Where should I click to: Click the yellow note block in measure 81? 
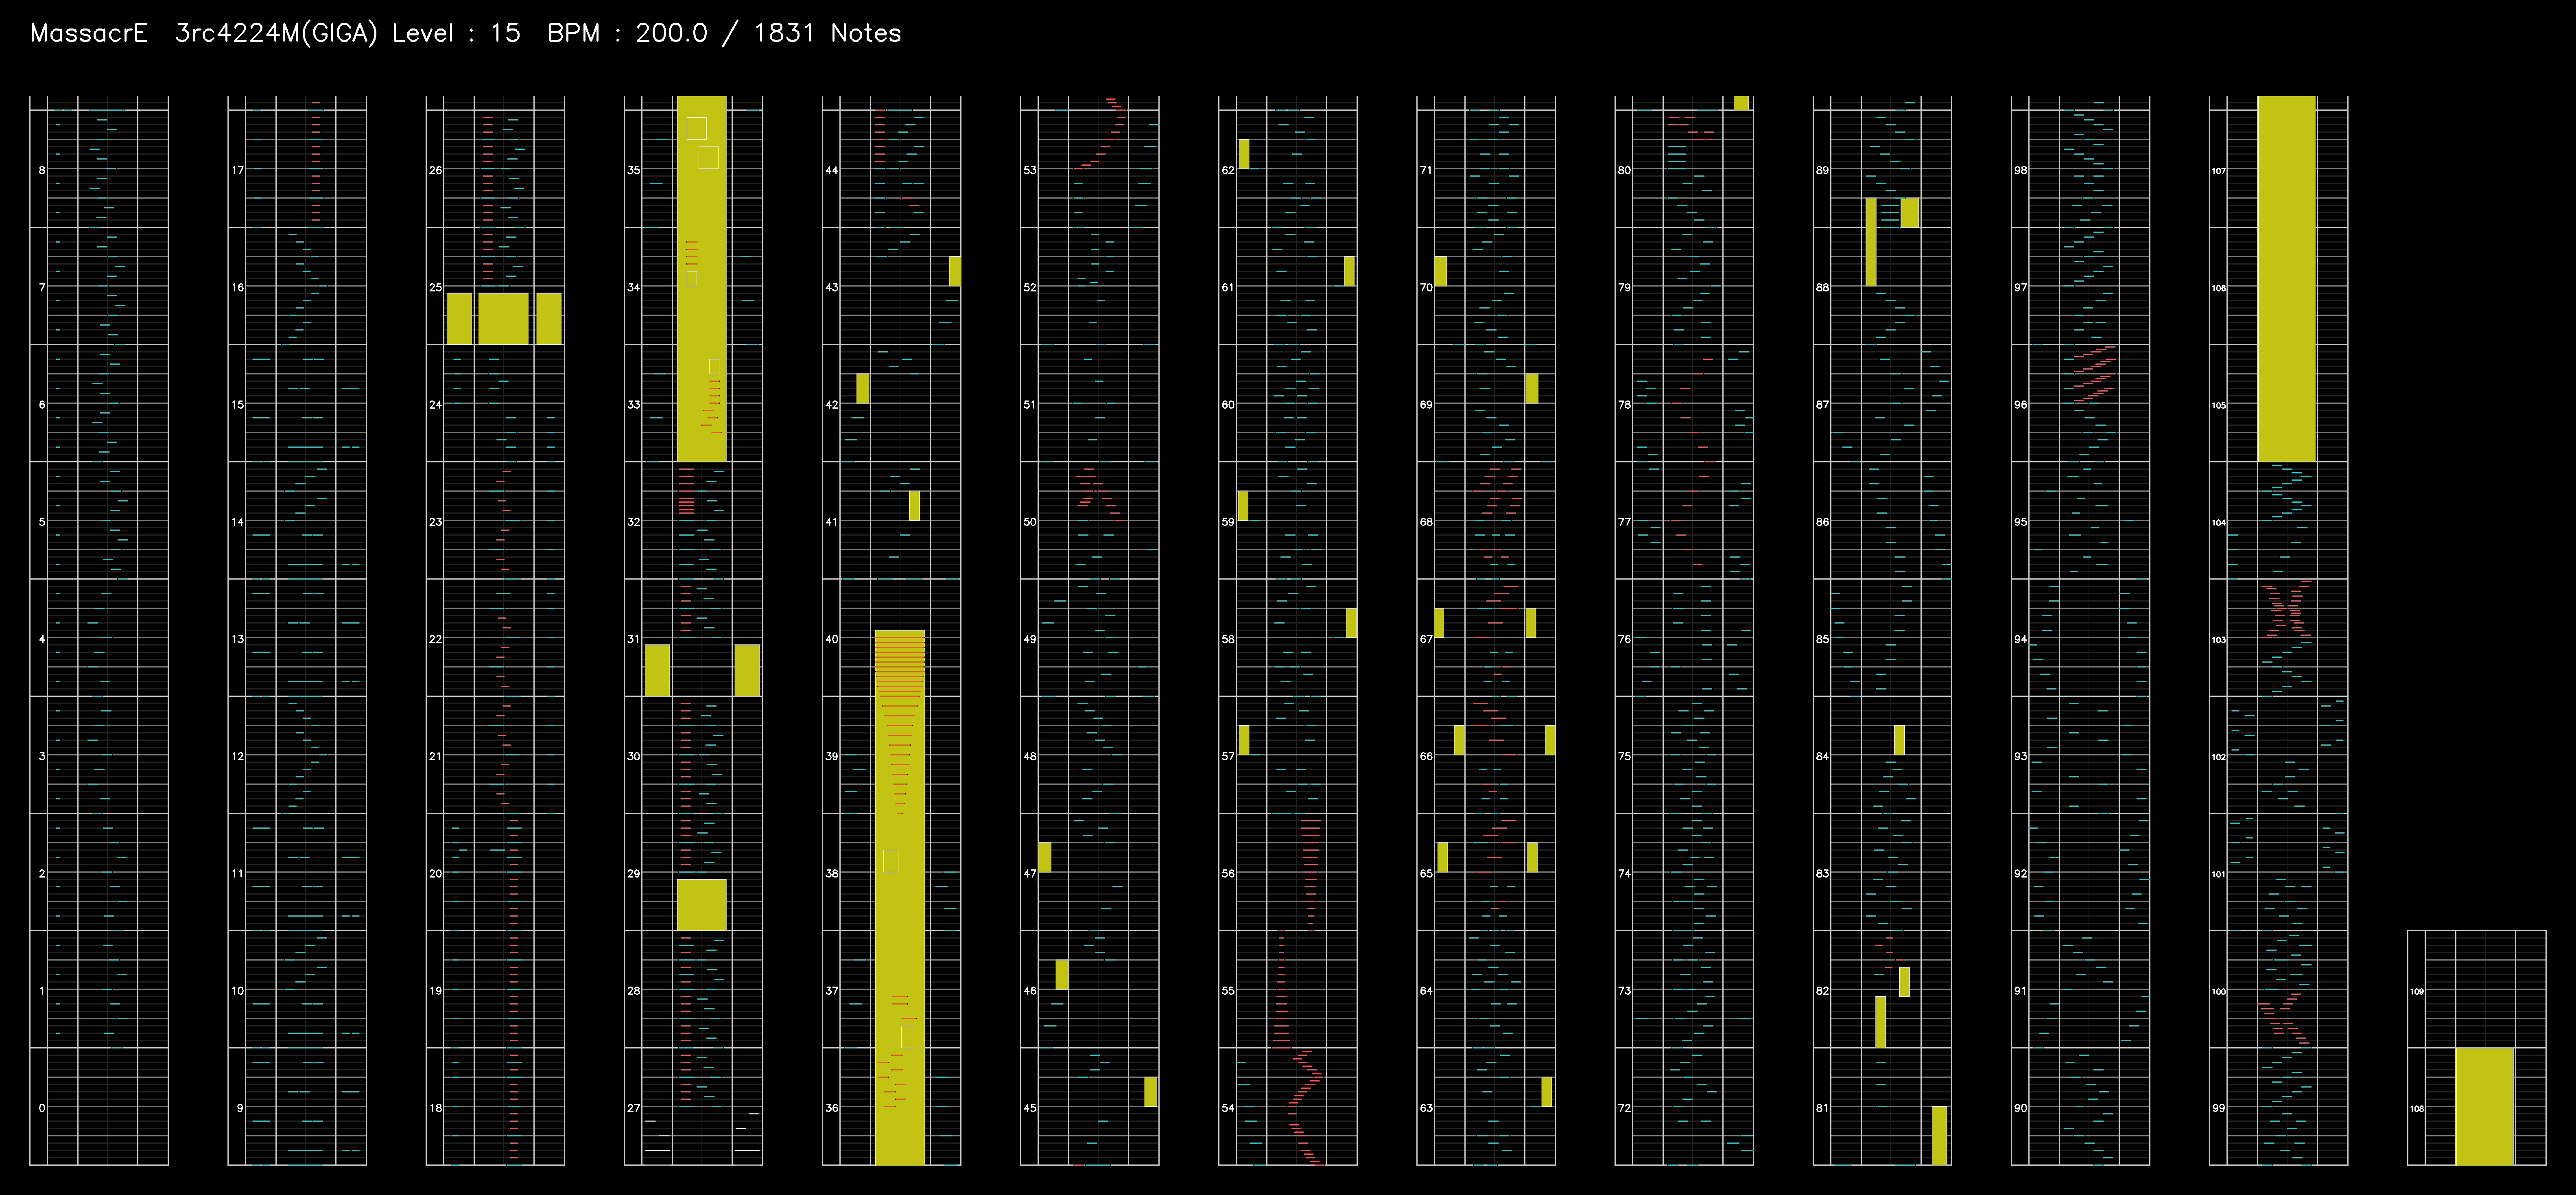[1940, 1136]
